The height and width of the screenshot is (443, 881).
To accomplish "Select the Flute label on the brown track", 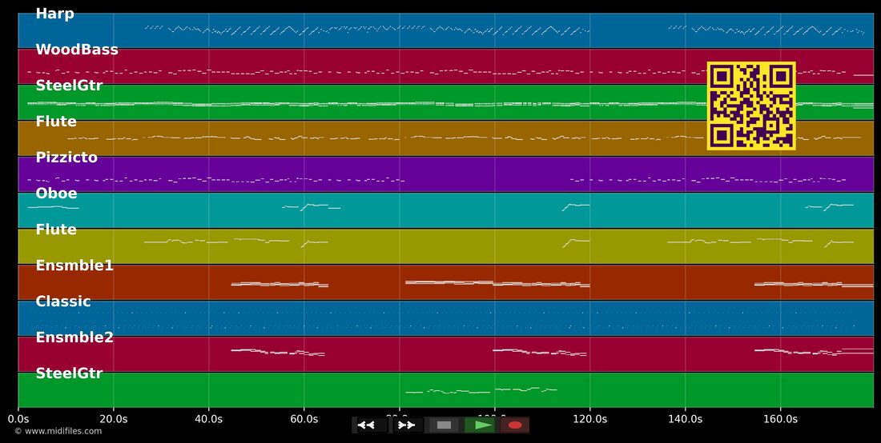I will [x=56, y=121].
